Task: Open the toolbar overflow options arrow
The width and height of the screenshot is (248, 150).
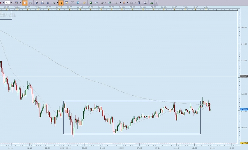Action: click(x=156, y=3)
